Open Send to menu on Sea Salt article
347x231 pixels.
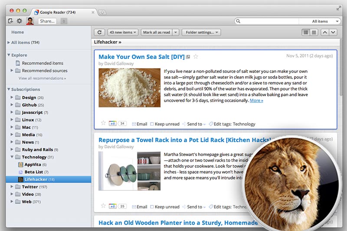194,124
